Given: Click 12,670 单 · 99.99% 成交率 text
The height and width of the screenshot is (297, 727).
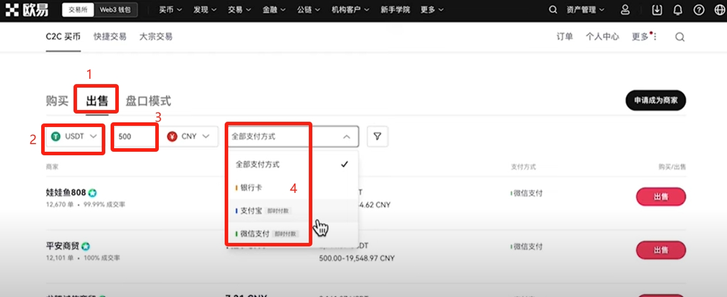Looking at the screenshot, I should point(85,205).
